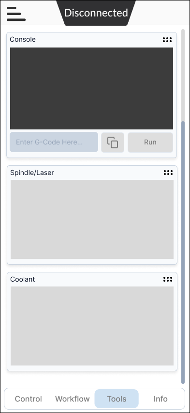Click the Console widget title
This screenshot has width=190, height=413.
pos(23,39)
